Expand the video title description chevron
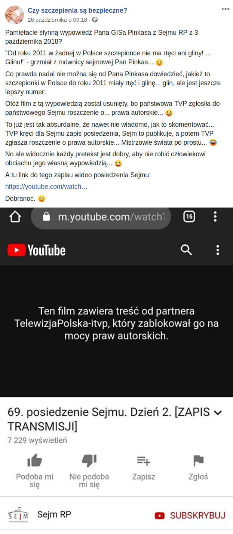Image resolution: width=233 pixels, height=534 pixels. tap(217, 413)
